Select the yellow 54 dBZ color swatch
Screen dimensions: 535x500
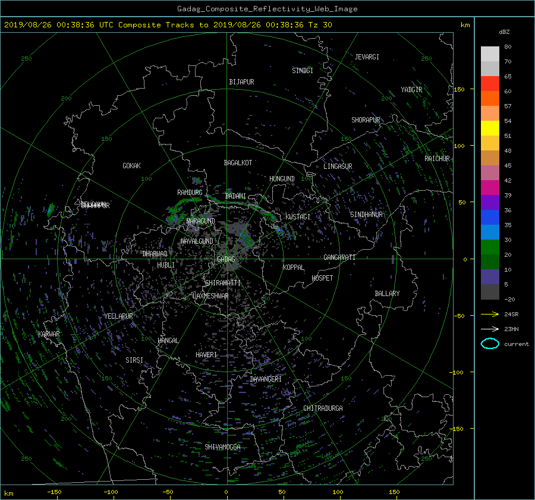click(x=490, y=128)
